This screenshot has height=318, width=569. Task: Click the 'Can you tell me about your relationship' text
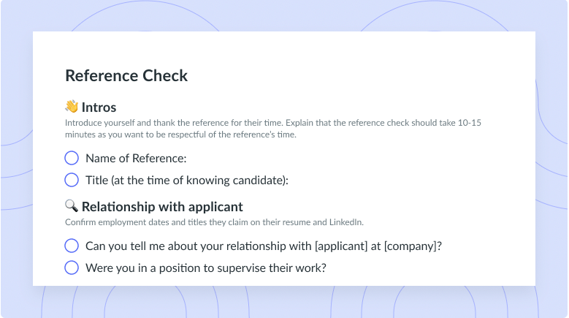[x=264, y=246]
